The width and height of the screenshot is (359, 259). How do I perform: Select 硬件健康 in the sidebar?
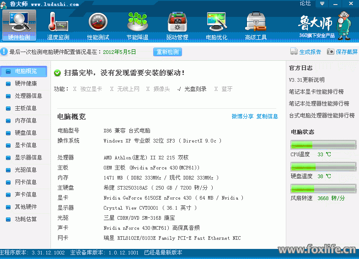(26, 84)
